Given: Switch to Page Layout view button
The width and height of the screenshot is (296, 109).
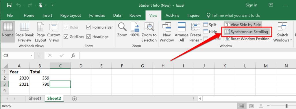Looking at the screenshot, I should pos(40,32).
